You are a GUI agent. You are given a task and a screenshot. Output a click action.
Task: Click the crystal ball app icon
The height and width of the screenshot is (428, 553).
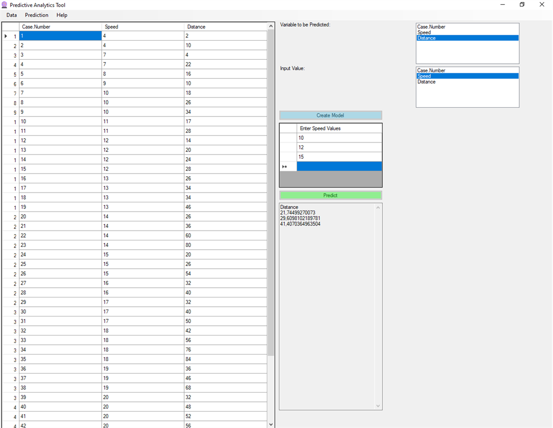click(5, 5)
